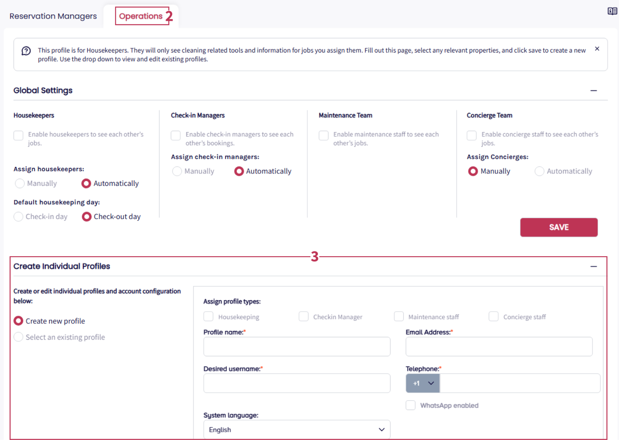
Task: Check the Housekeeping profile type box
Action: click(208, 316)
